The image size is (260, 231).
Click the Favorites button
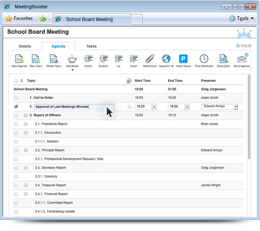[19, 18]
